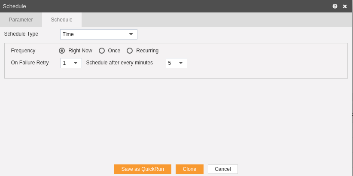This screenshot has width=353, height=176.
Task: Open the minutes interval dropdown showing 5
Action: point(176,63)
